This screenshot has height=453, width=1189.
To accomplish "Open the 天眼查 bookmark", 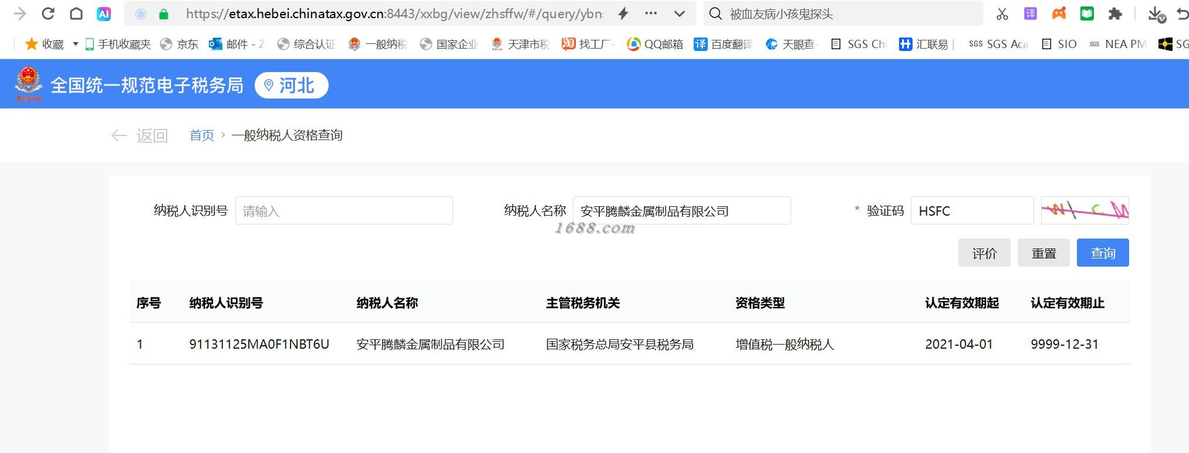I will tap(792, 44).
